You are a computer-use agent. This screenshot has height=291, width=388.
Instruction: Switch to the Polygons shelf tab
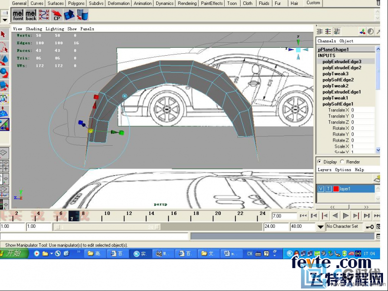tap(76, 3)
